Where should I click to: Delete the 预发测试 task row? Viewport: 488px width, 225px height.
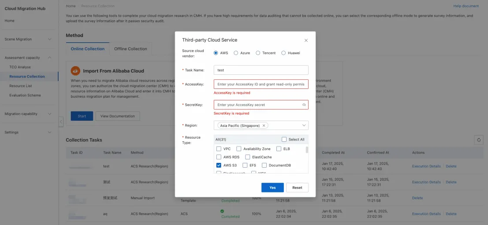(x=417, y=198)
